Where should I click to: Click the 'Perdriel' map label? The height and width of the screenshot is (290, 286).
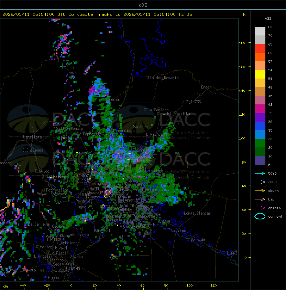(x=84, y=201)
